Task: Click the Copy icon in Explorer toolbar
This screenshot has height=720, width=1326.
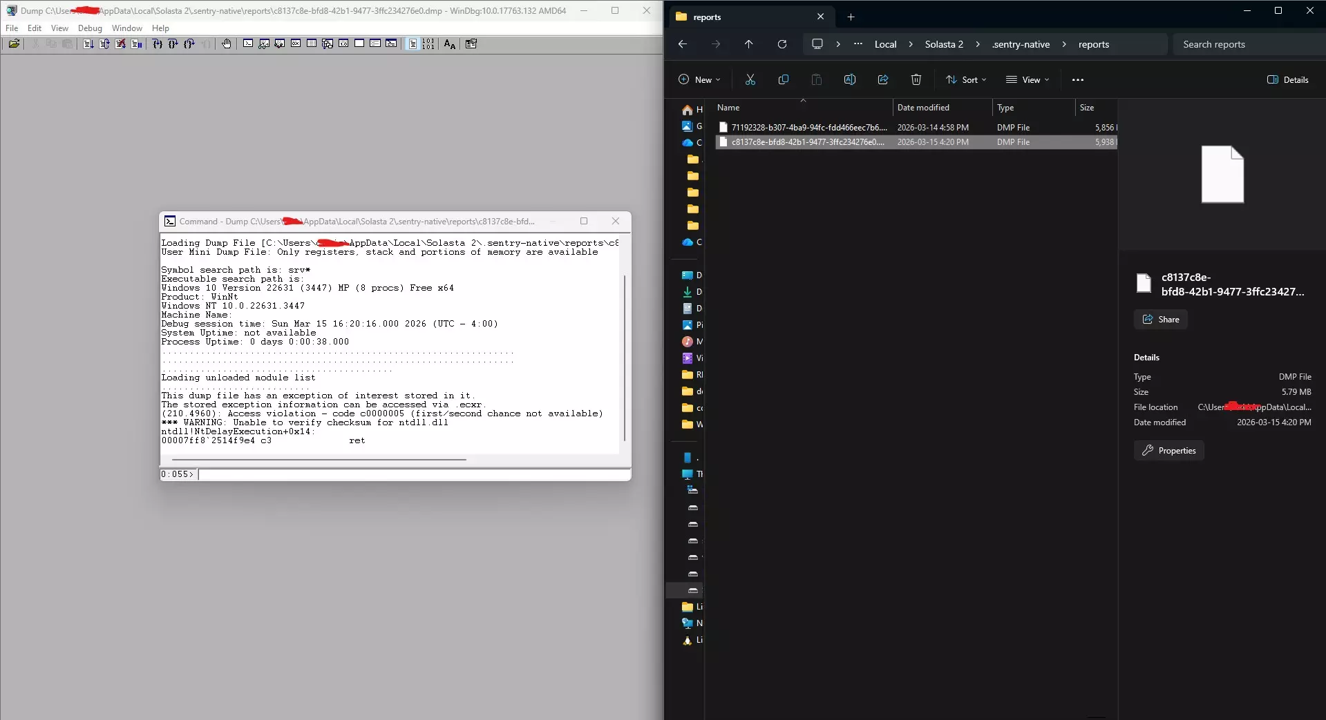Action: pos(784,80)
